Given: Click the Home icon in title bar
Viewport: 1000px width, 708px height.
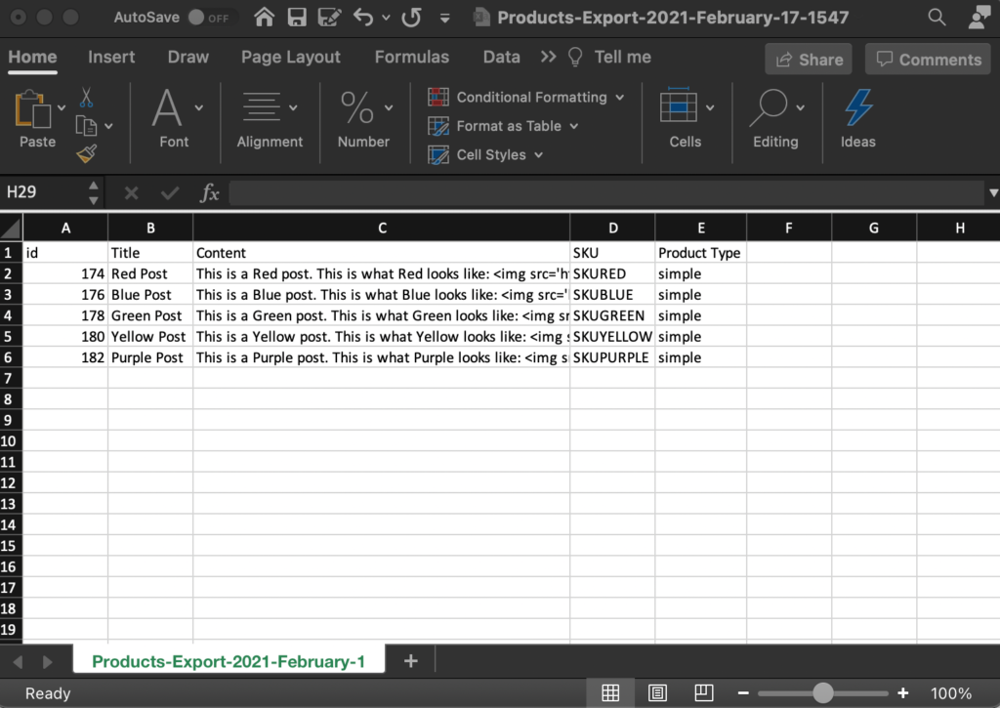Looking at the screenshot, I should [264, 18].
